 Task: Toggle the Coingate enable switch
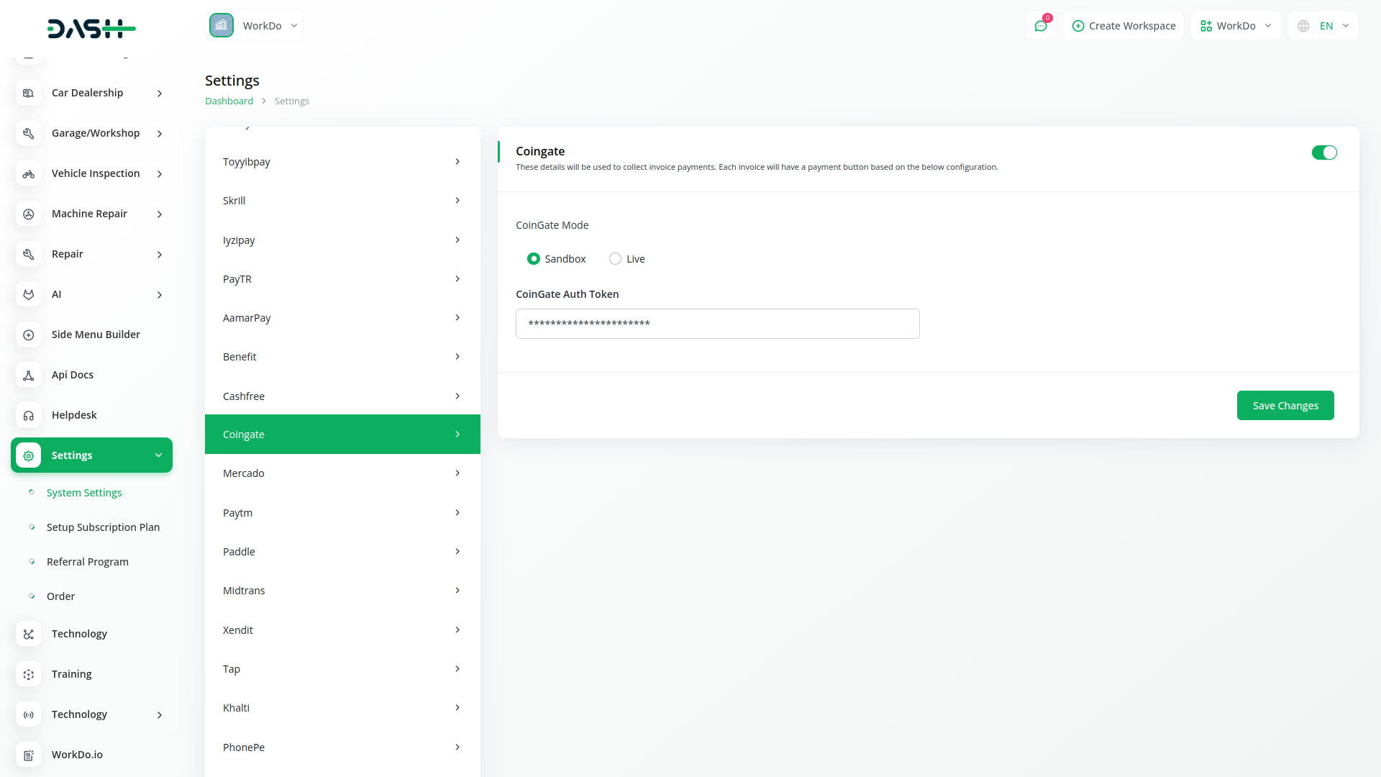(x=1324, y=153)
